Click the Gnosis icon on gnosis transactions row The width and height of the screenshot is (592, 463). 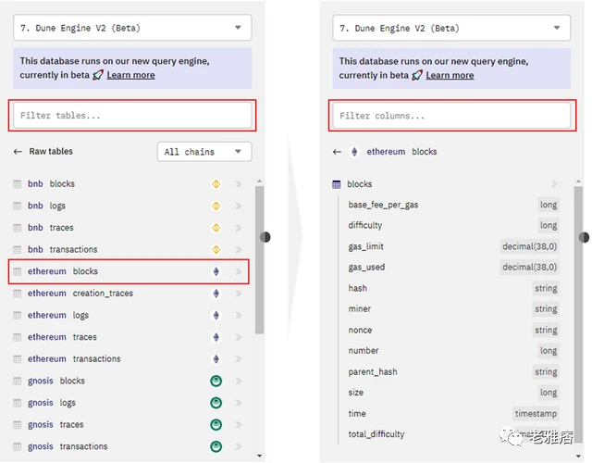216,446
